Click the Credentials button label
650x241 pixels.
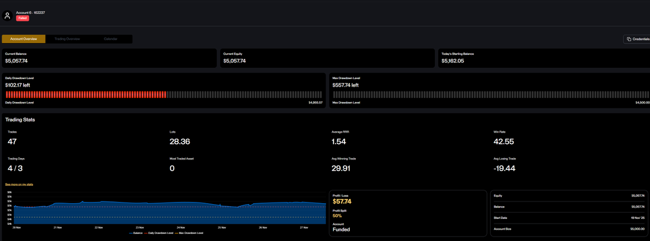tap(641, 39)
